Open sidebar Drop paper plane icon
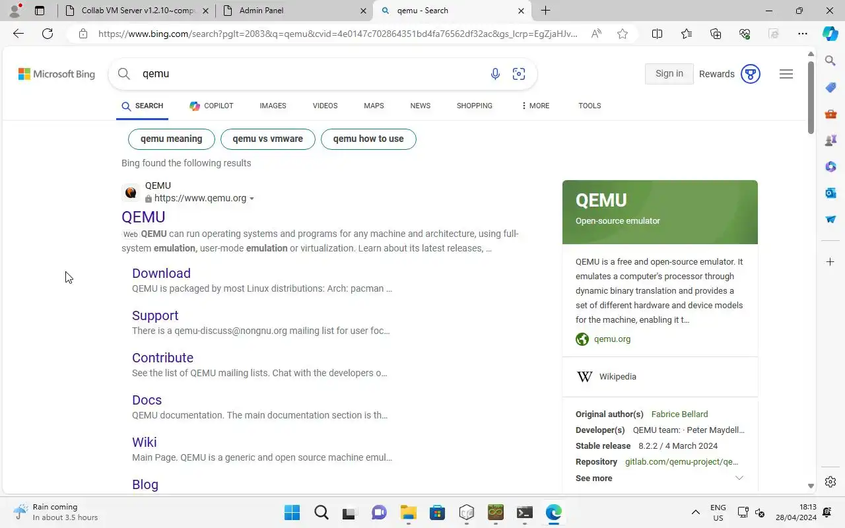The height and width of the screenshot is (528, 845). (830, 219)
